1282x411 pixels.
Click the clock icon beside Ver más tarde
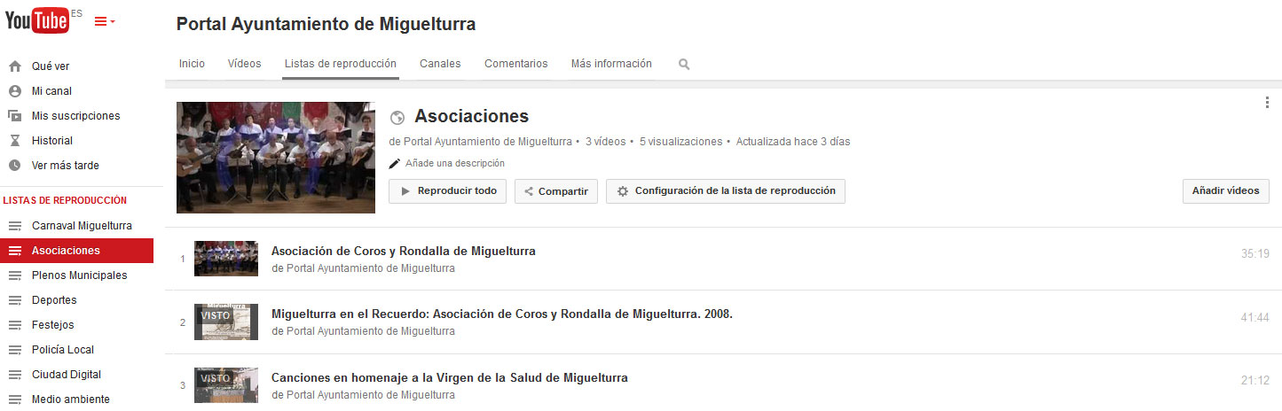pyautogui.click(x=14, y=166)
